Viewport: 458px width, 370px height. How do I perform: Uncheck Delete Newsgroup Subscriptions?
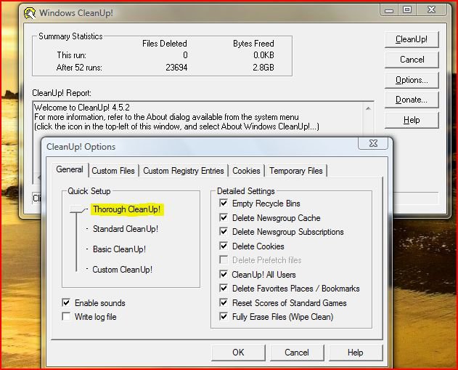tap(224, 232)
